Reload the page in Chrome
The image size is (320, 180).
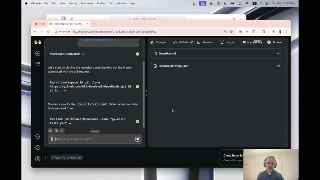pos(48,32)
